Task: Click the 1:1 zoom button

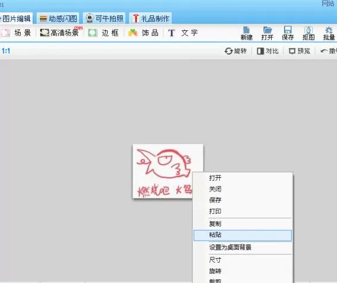Action: (6, 51)
